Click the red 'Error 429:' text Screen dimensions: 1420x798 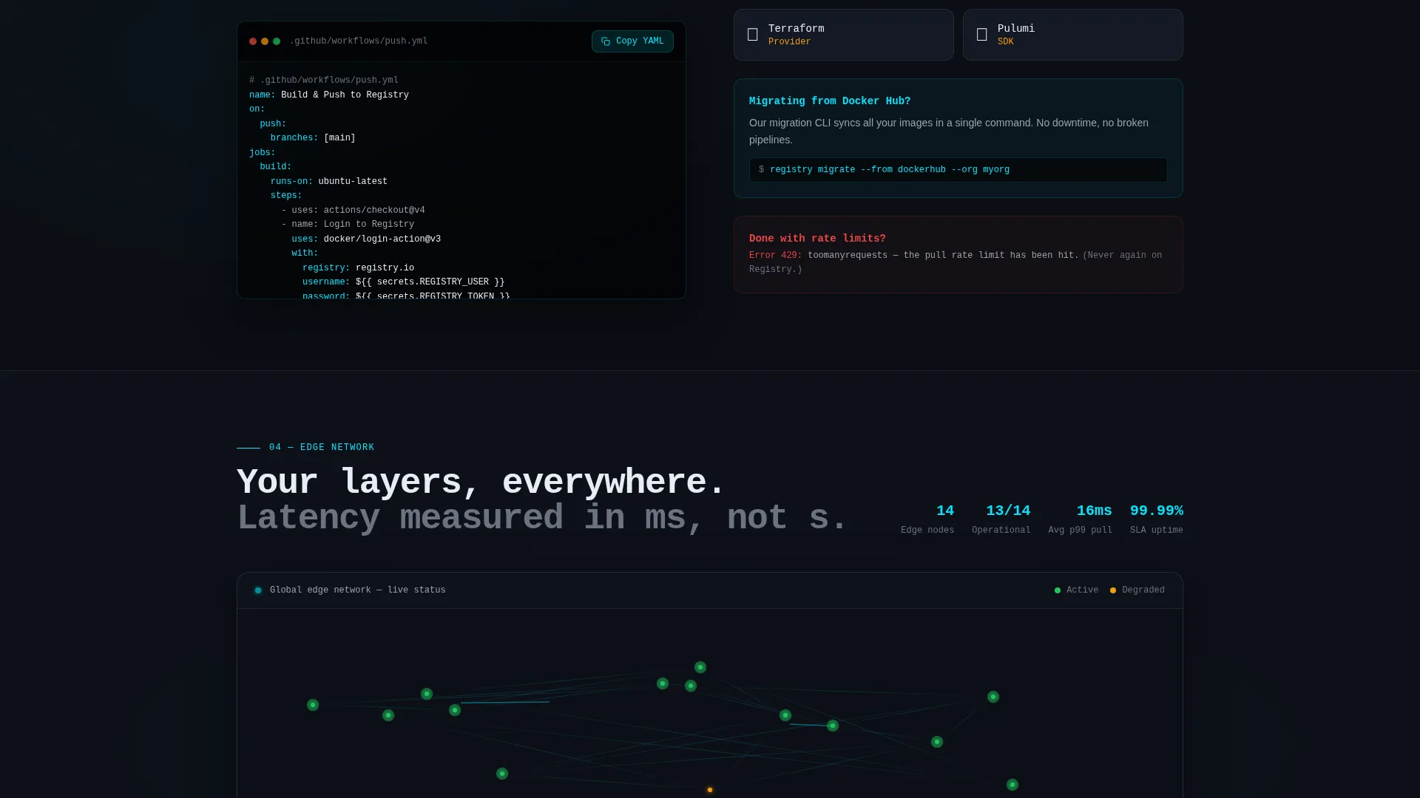pos(775,256)
